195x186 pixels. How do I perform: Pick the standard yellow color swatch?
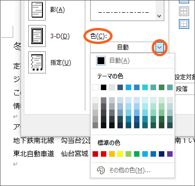[120, 154]
